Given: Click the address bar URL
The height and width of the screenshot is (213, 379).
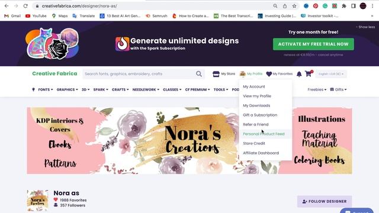Looking at the screenshot, I should click(x=79, y=6).
